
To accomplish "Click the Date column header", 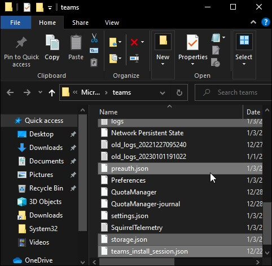I will 253,112.
